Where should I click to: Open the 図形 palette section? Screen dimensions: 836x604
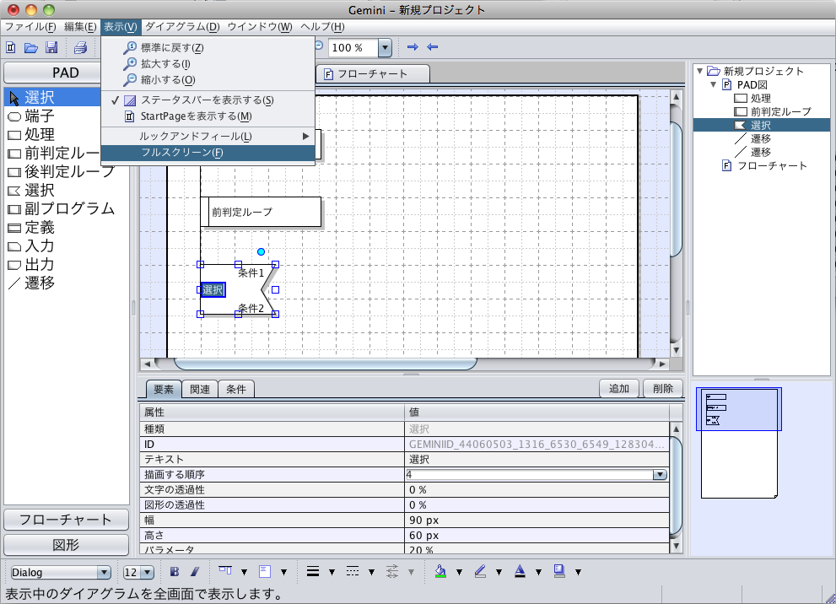pos(66,545)
